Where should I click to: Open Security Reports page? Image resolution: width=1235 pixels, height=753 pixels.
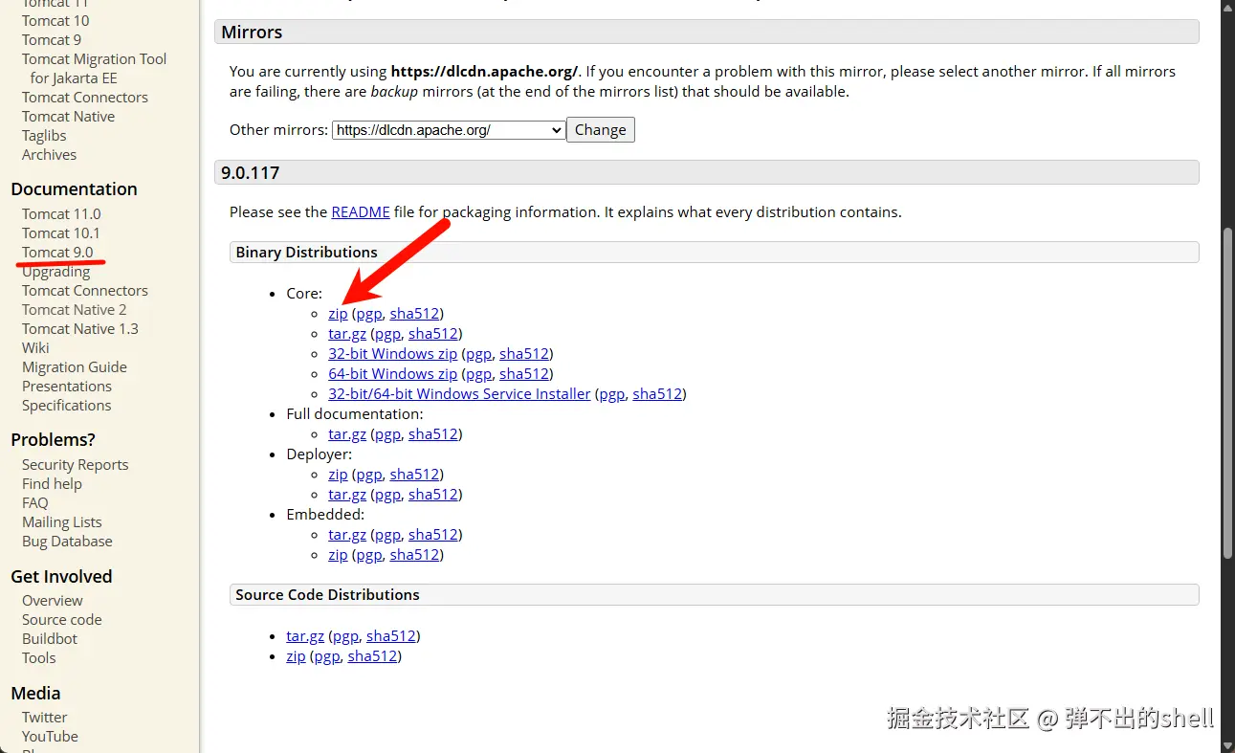[x=75, y=464]
